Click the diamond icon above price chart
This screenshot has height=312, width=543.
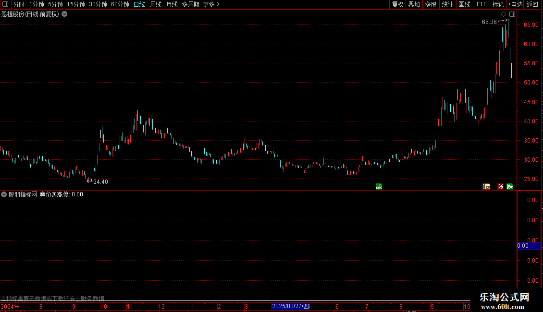[504, 14]
